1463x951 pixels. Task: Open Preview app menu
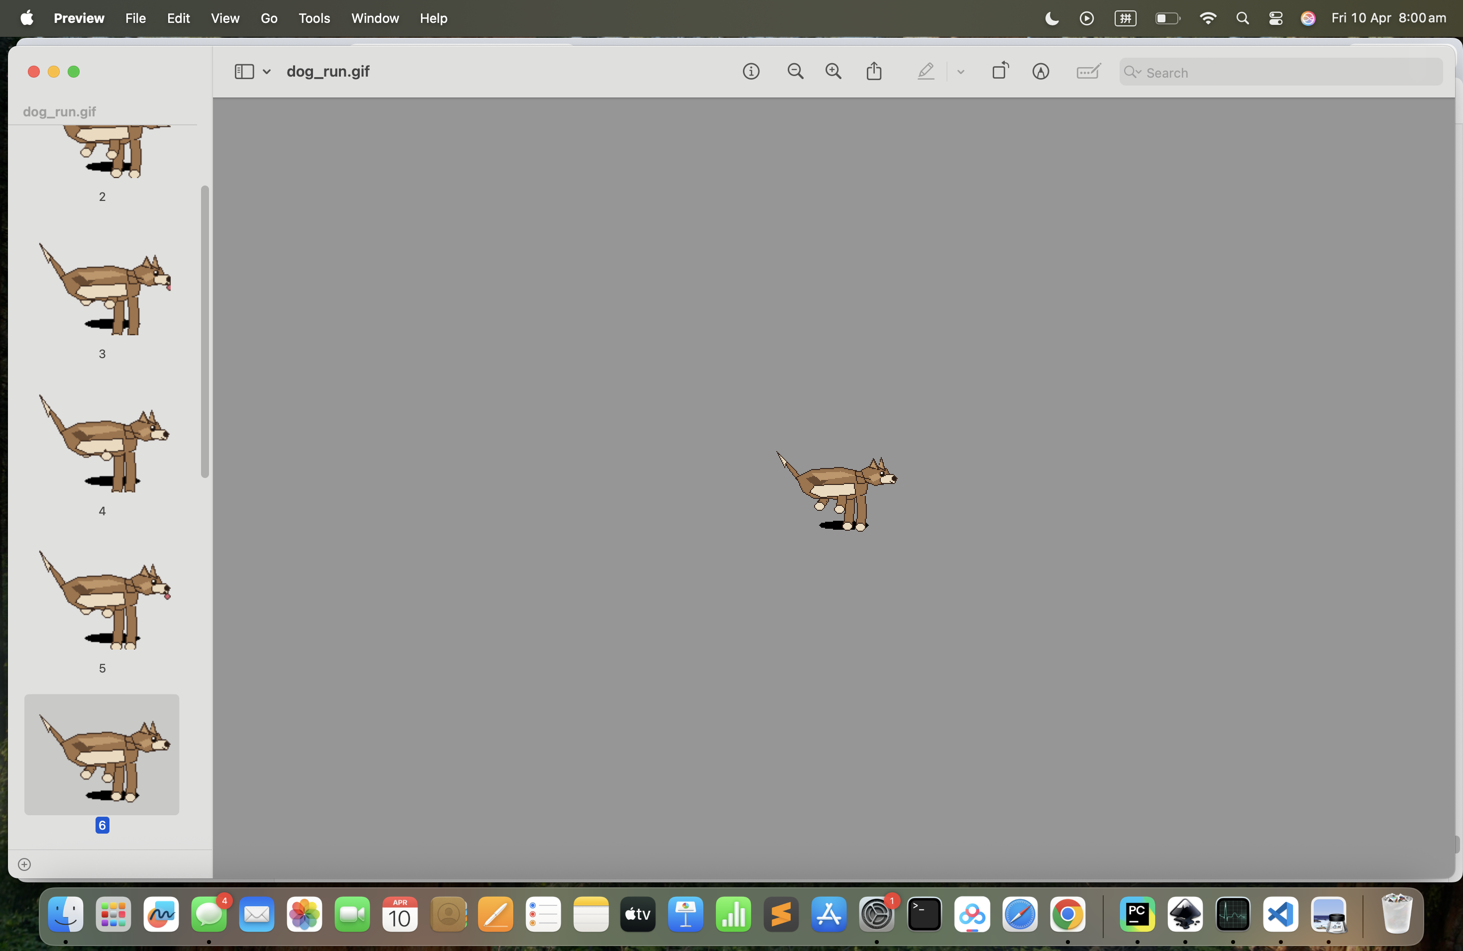point(79,18)
